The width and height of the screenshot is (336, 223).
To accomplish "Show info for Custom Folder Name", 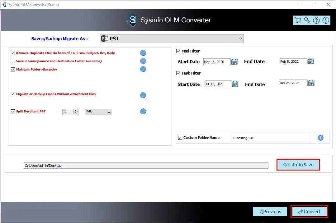I will coord(320,138).
